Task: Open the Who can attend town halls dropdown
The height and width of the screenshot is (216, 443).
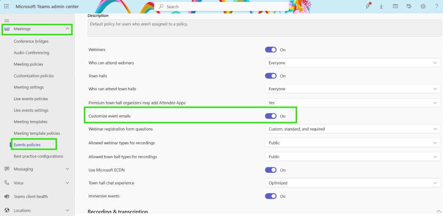Action: coord(353,89)
